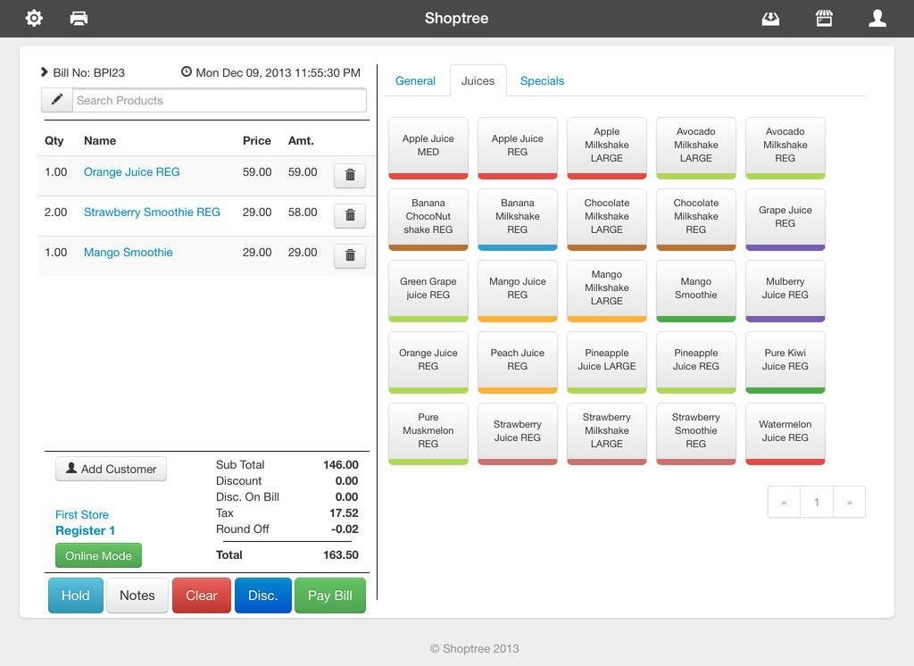Add Apple Milkshake LARGE product
The image size is (914, 666).
pyautogui.click(x=607, y=148)
